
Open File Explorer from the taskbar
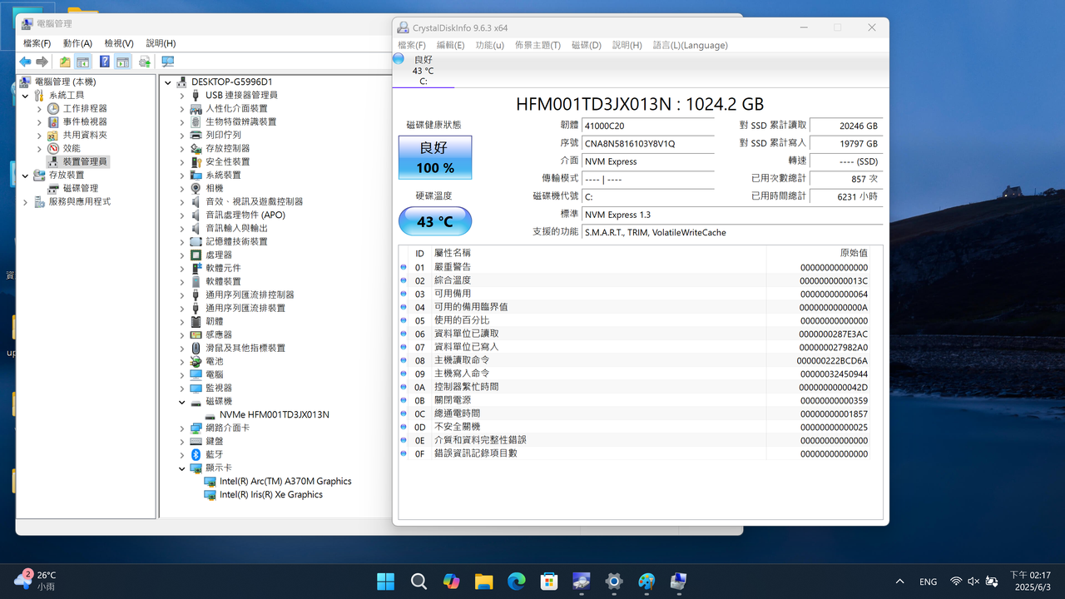(484, 581)
